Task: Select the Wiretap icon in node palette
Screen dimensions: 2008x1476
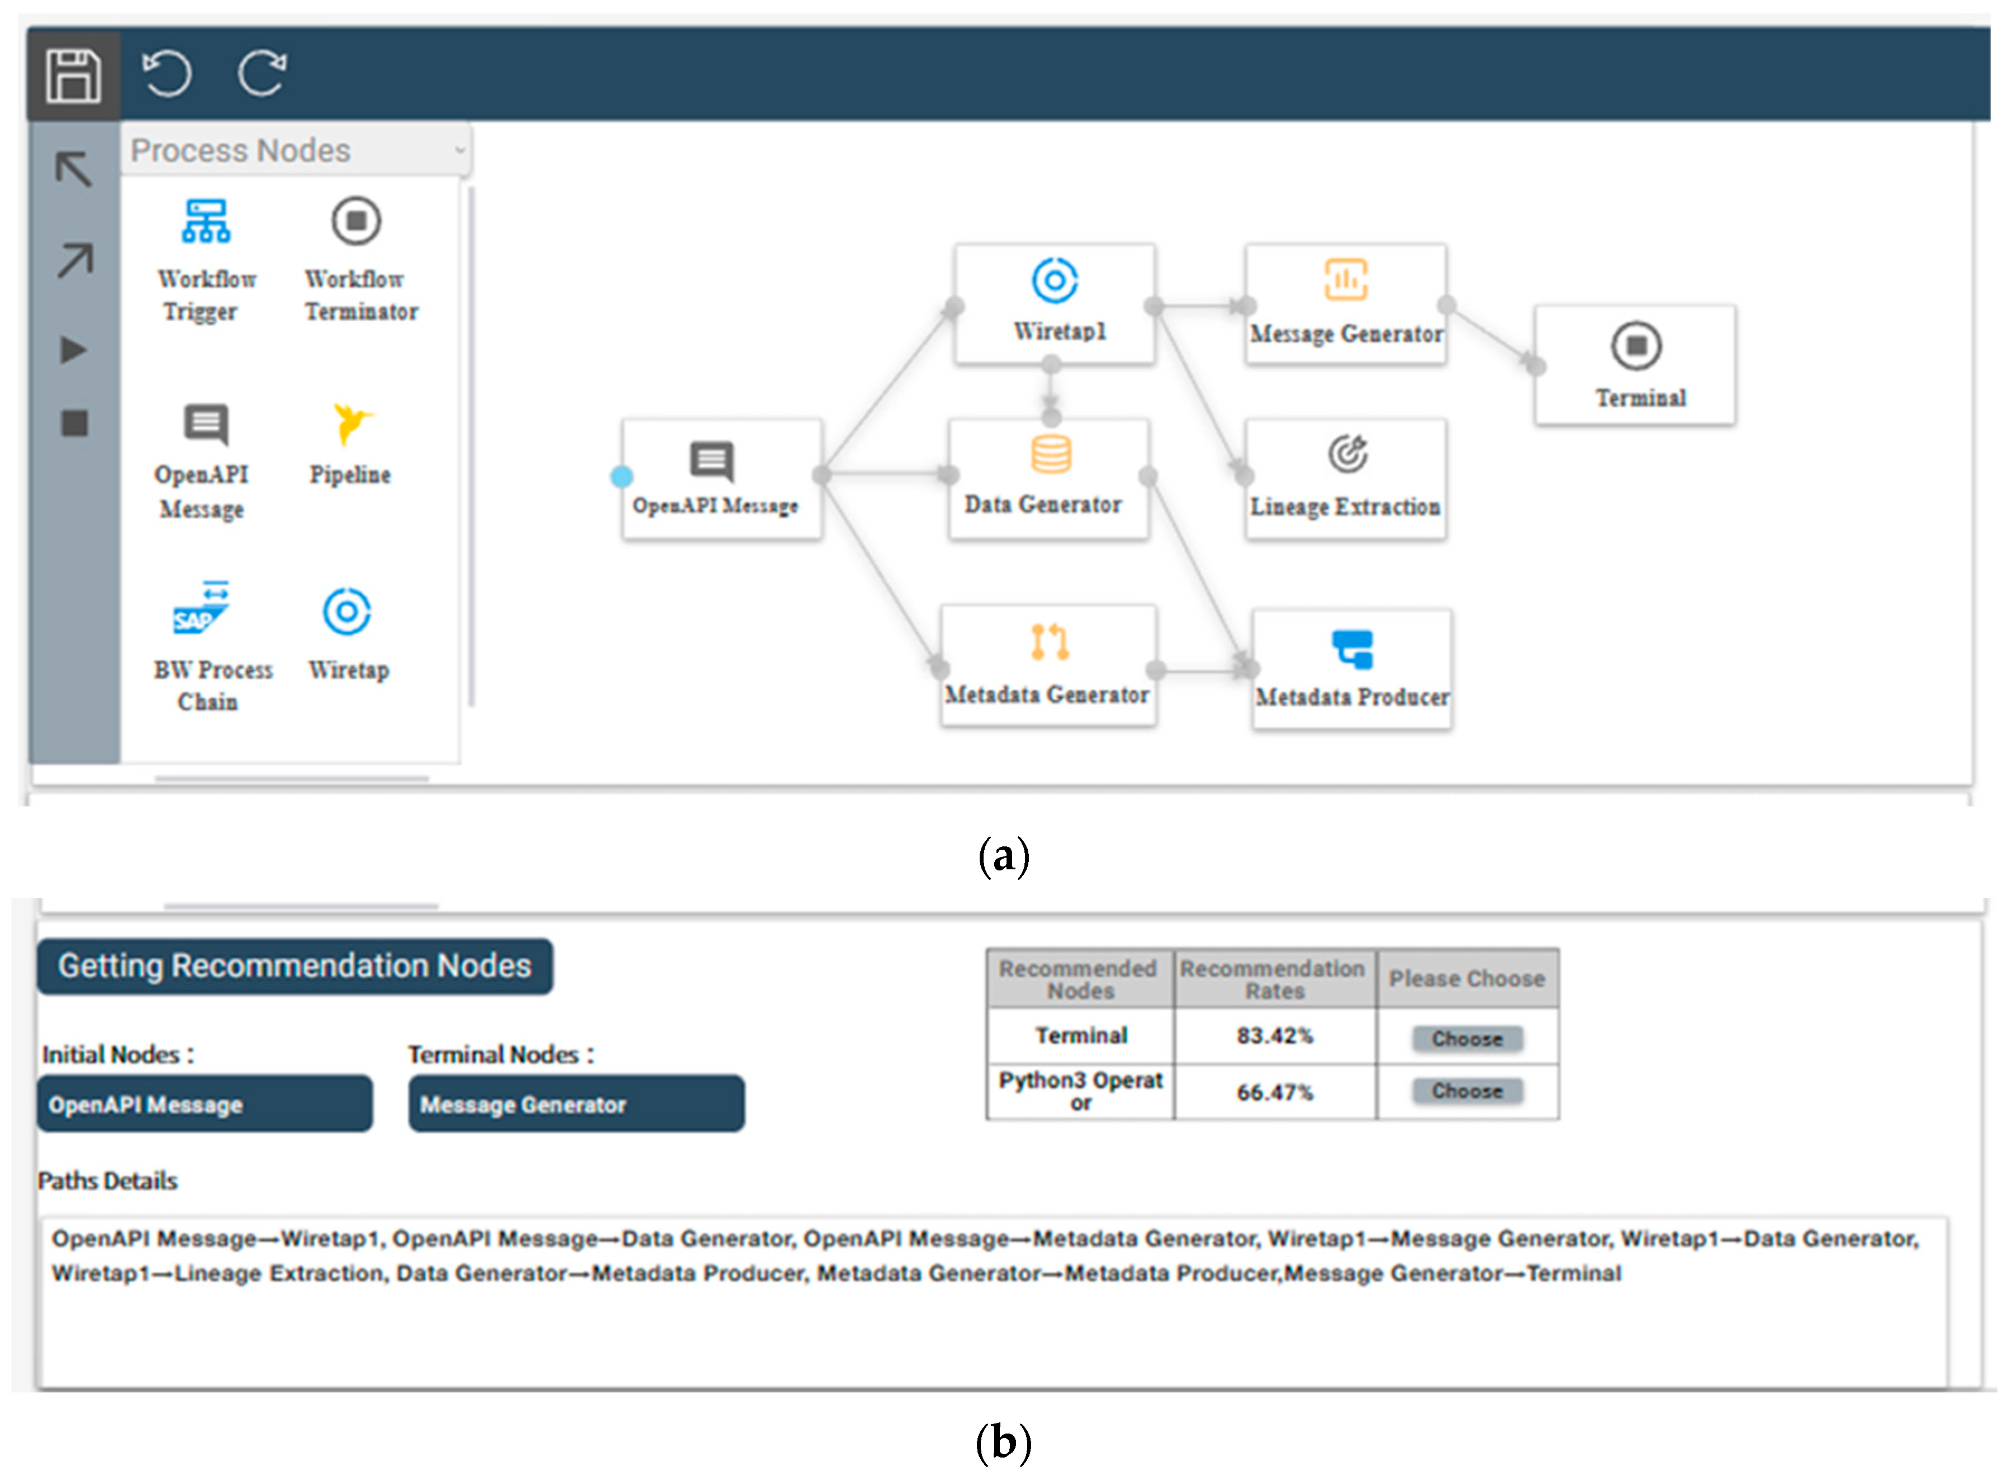Action: [346, 612]
